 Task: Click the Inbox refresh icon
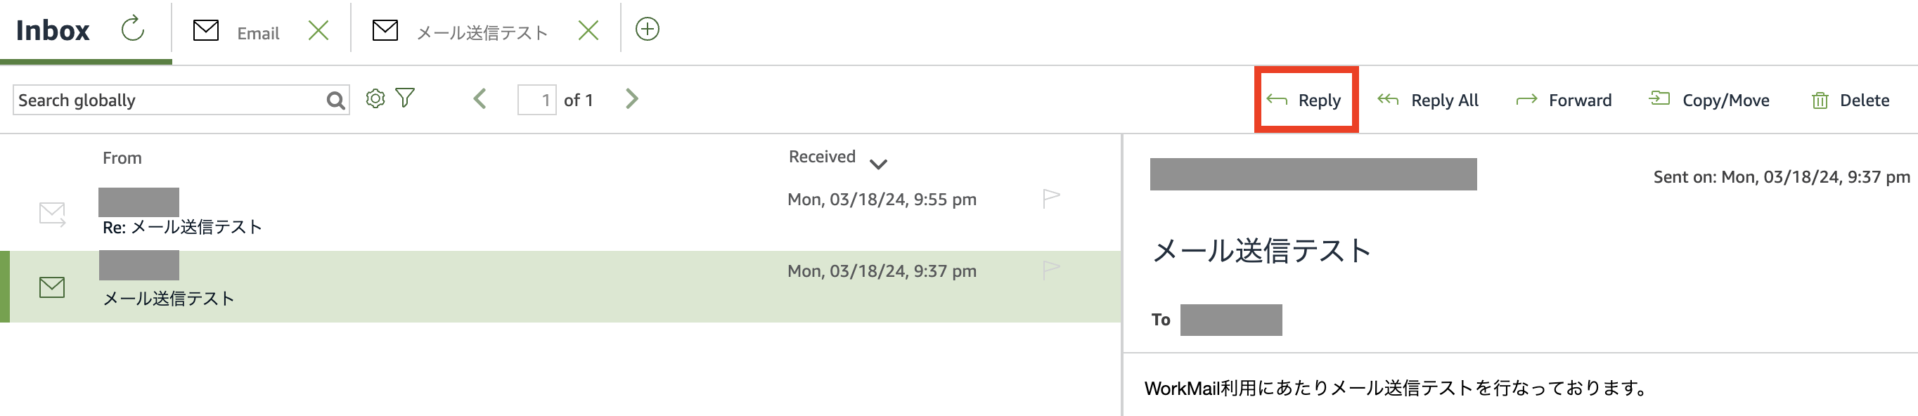point(133,29)
